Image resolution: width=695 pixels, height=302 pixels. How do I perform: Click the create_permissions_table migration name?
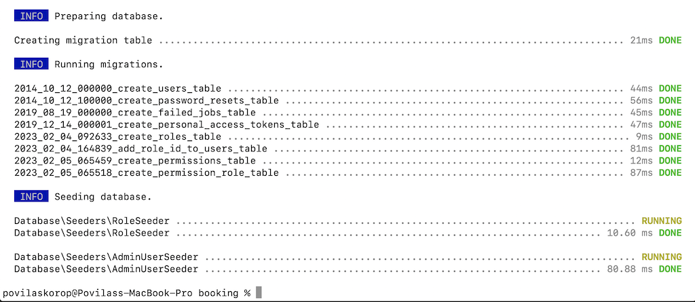point(135,161)
